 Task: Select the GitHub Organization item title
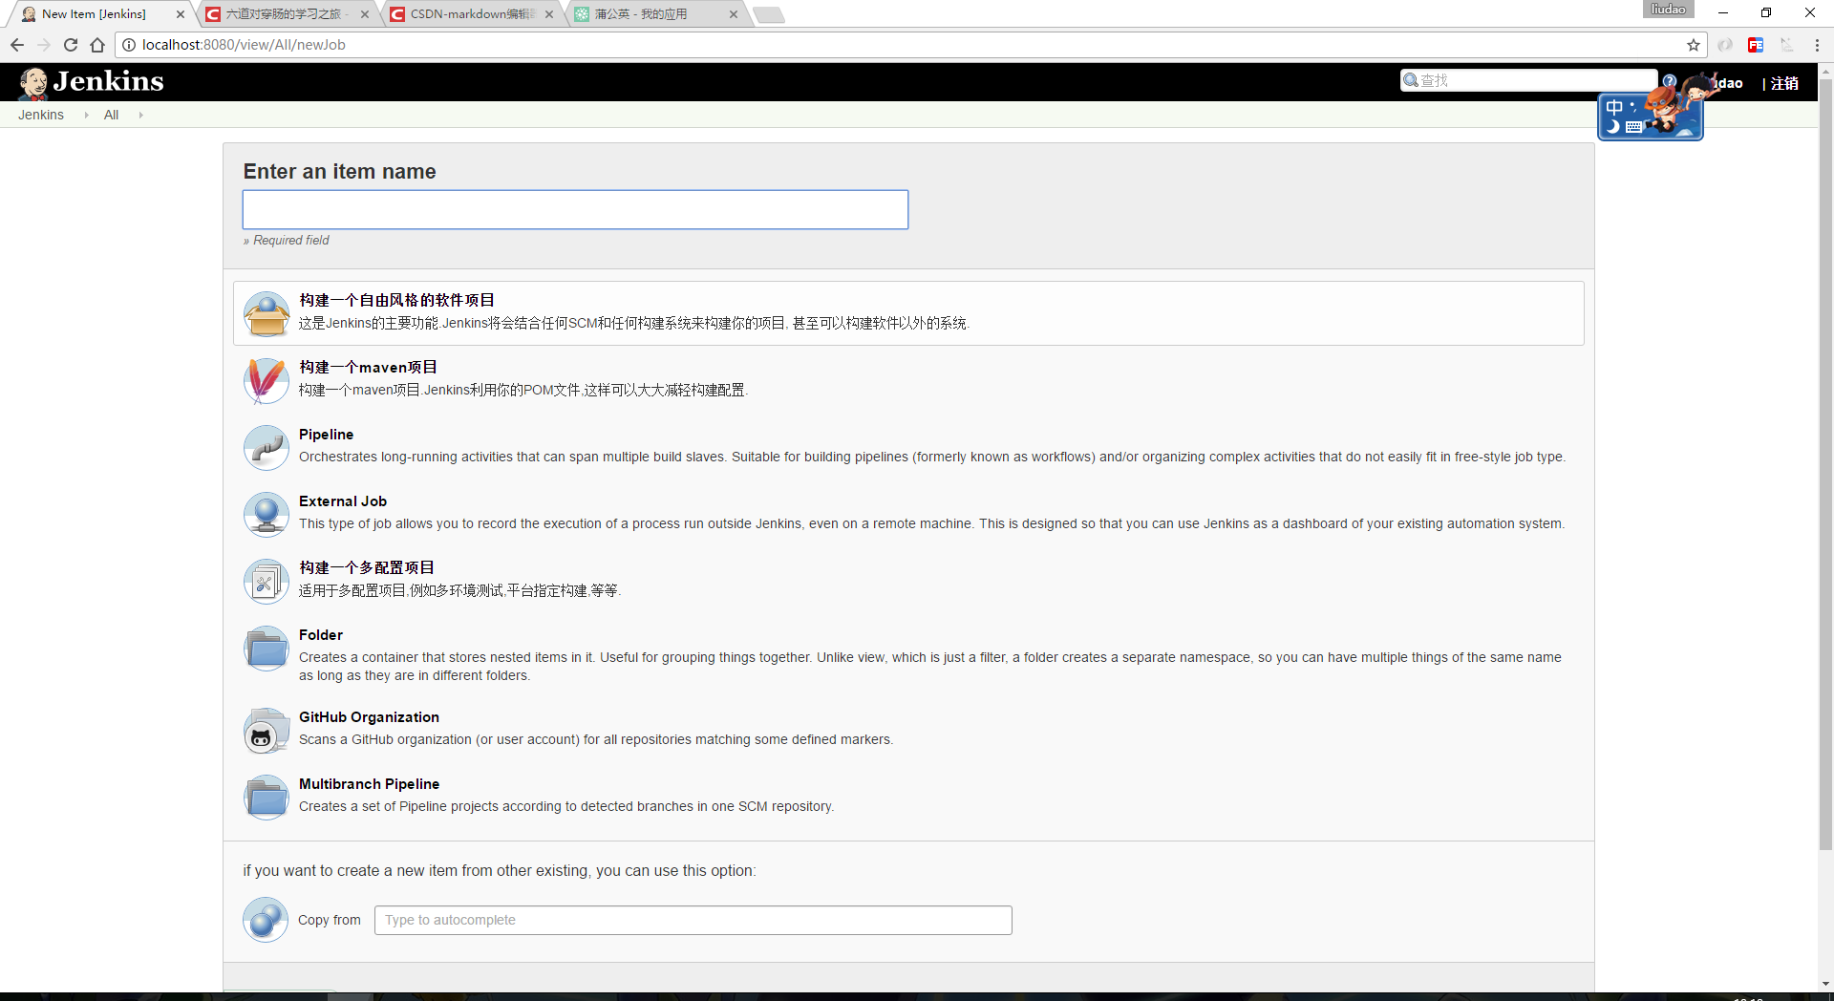click(x=369, y=716)
